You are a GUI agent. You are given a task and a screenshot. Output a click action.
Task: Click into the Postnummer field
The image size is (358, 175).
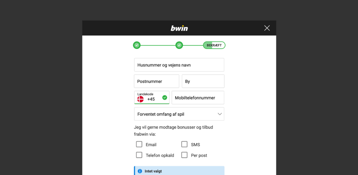tap(157, 81)
